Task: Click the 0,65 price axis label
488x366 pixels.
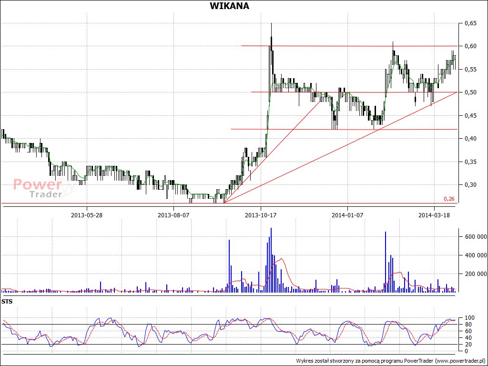Action: pyautogui.click(x=470, y=23)
